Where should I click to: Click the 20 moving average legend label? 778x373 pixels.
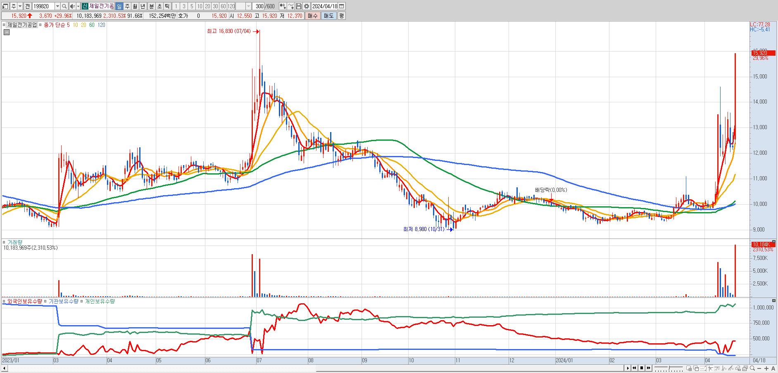pyautogui.click(x=83, y=25)
